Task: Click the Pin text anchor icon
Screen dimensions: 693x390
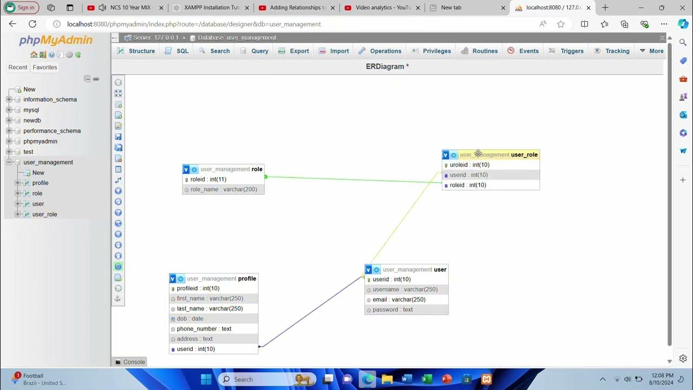Action: (118, 299)
